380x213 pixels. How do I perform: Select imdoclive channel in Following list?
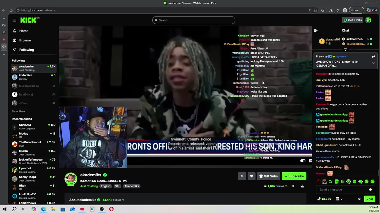[34, 77]
